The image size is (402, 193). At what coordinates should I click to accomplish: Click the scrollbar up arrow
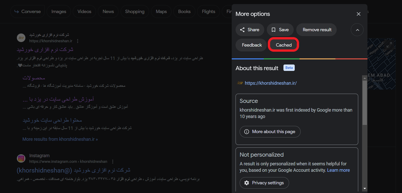tap(365, 78)
